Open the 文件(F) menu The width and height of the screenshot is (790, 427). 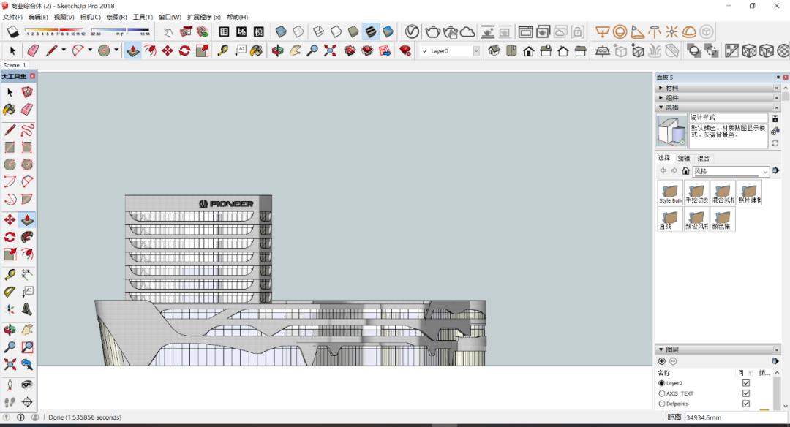(x=12, y=17)
